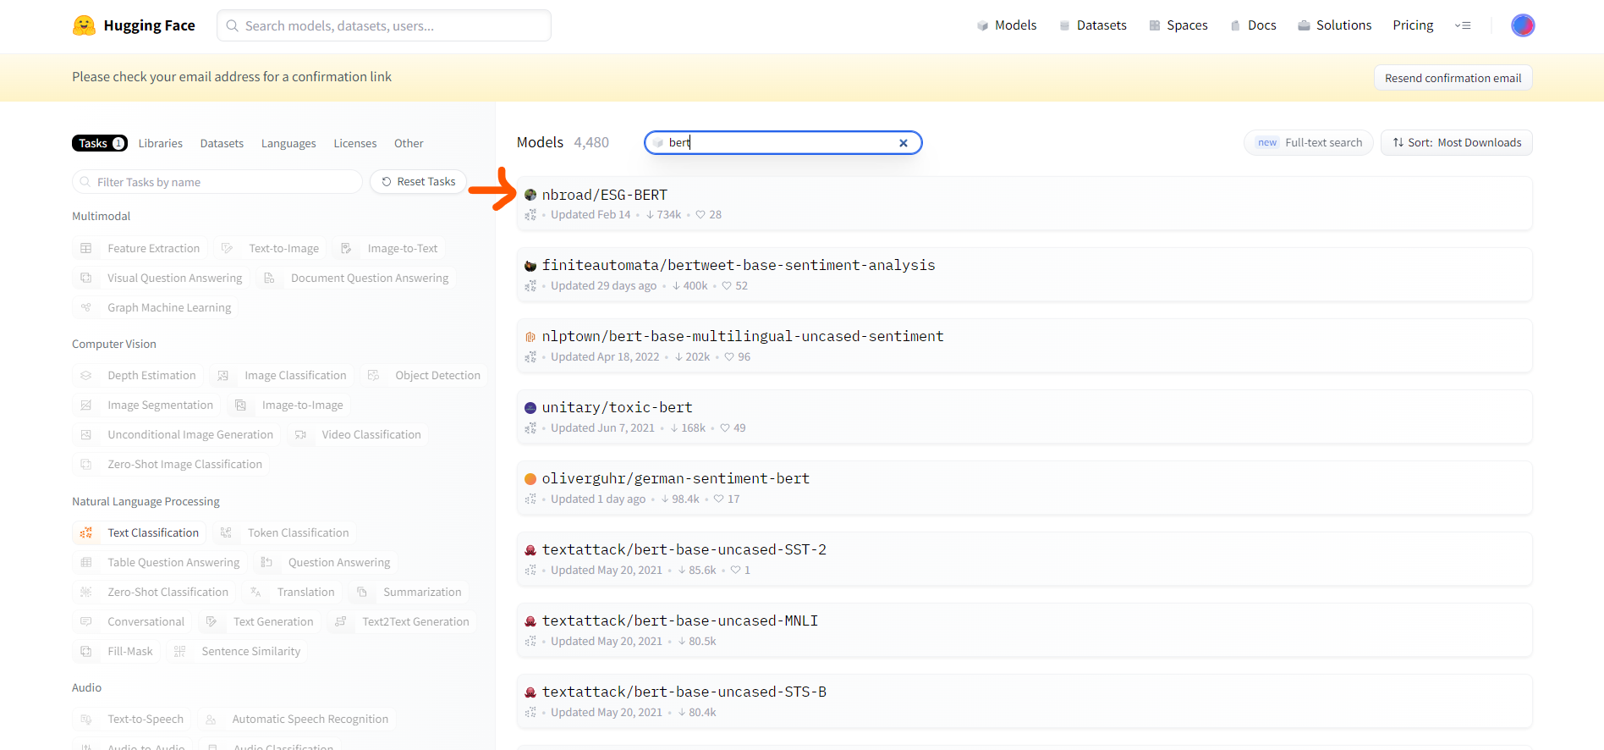Switch to the Libraries filter tab
1604x750 pixels.
pos(161,143)
